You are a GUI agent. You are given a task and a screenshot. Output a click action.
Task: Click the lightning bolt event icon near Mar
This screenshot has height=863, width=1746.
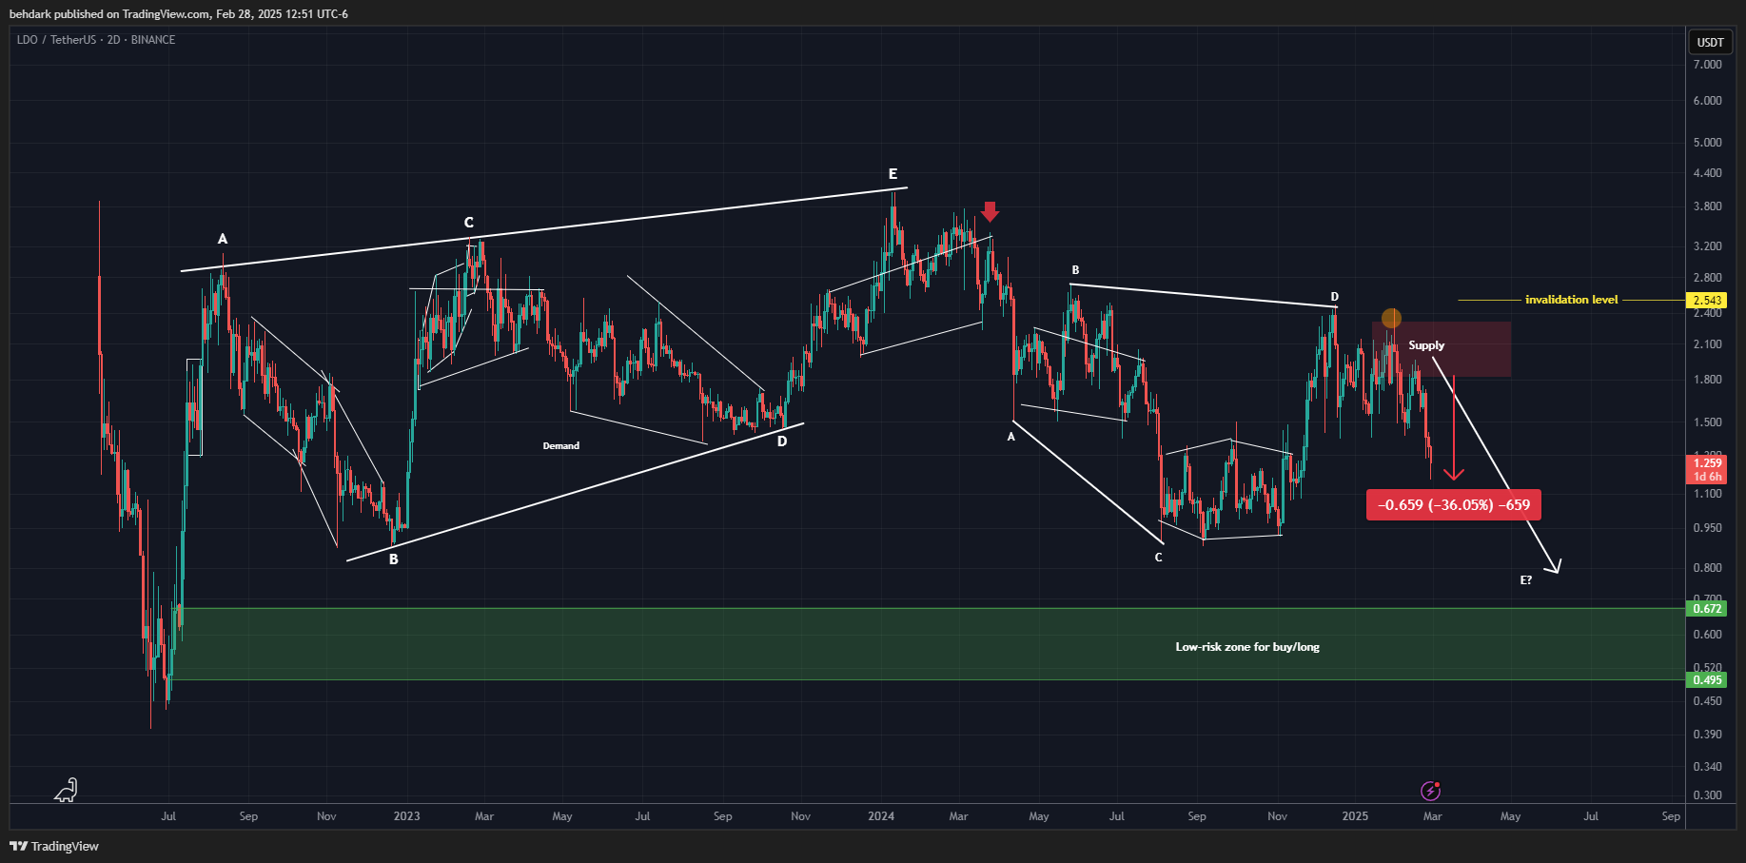click(x=1430, y=791)
